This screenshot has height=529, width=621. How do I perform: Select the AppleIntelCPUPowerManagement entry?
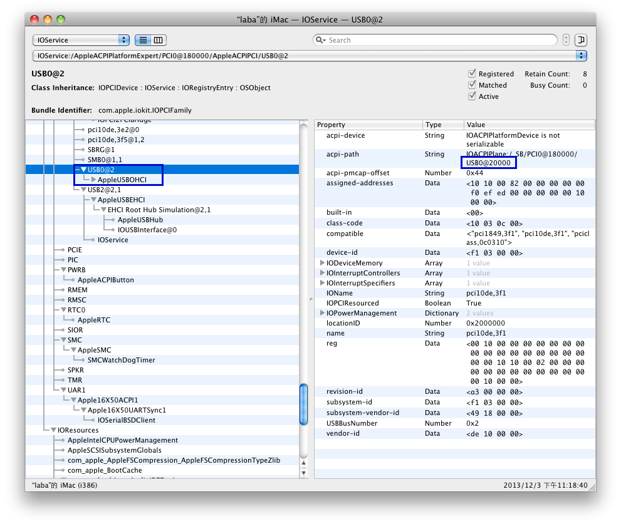122,440
